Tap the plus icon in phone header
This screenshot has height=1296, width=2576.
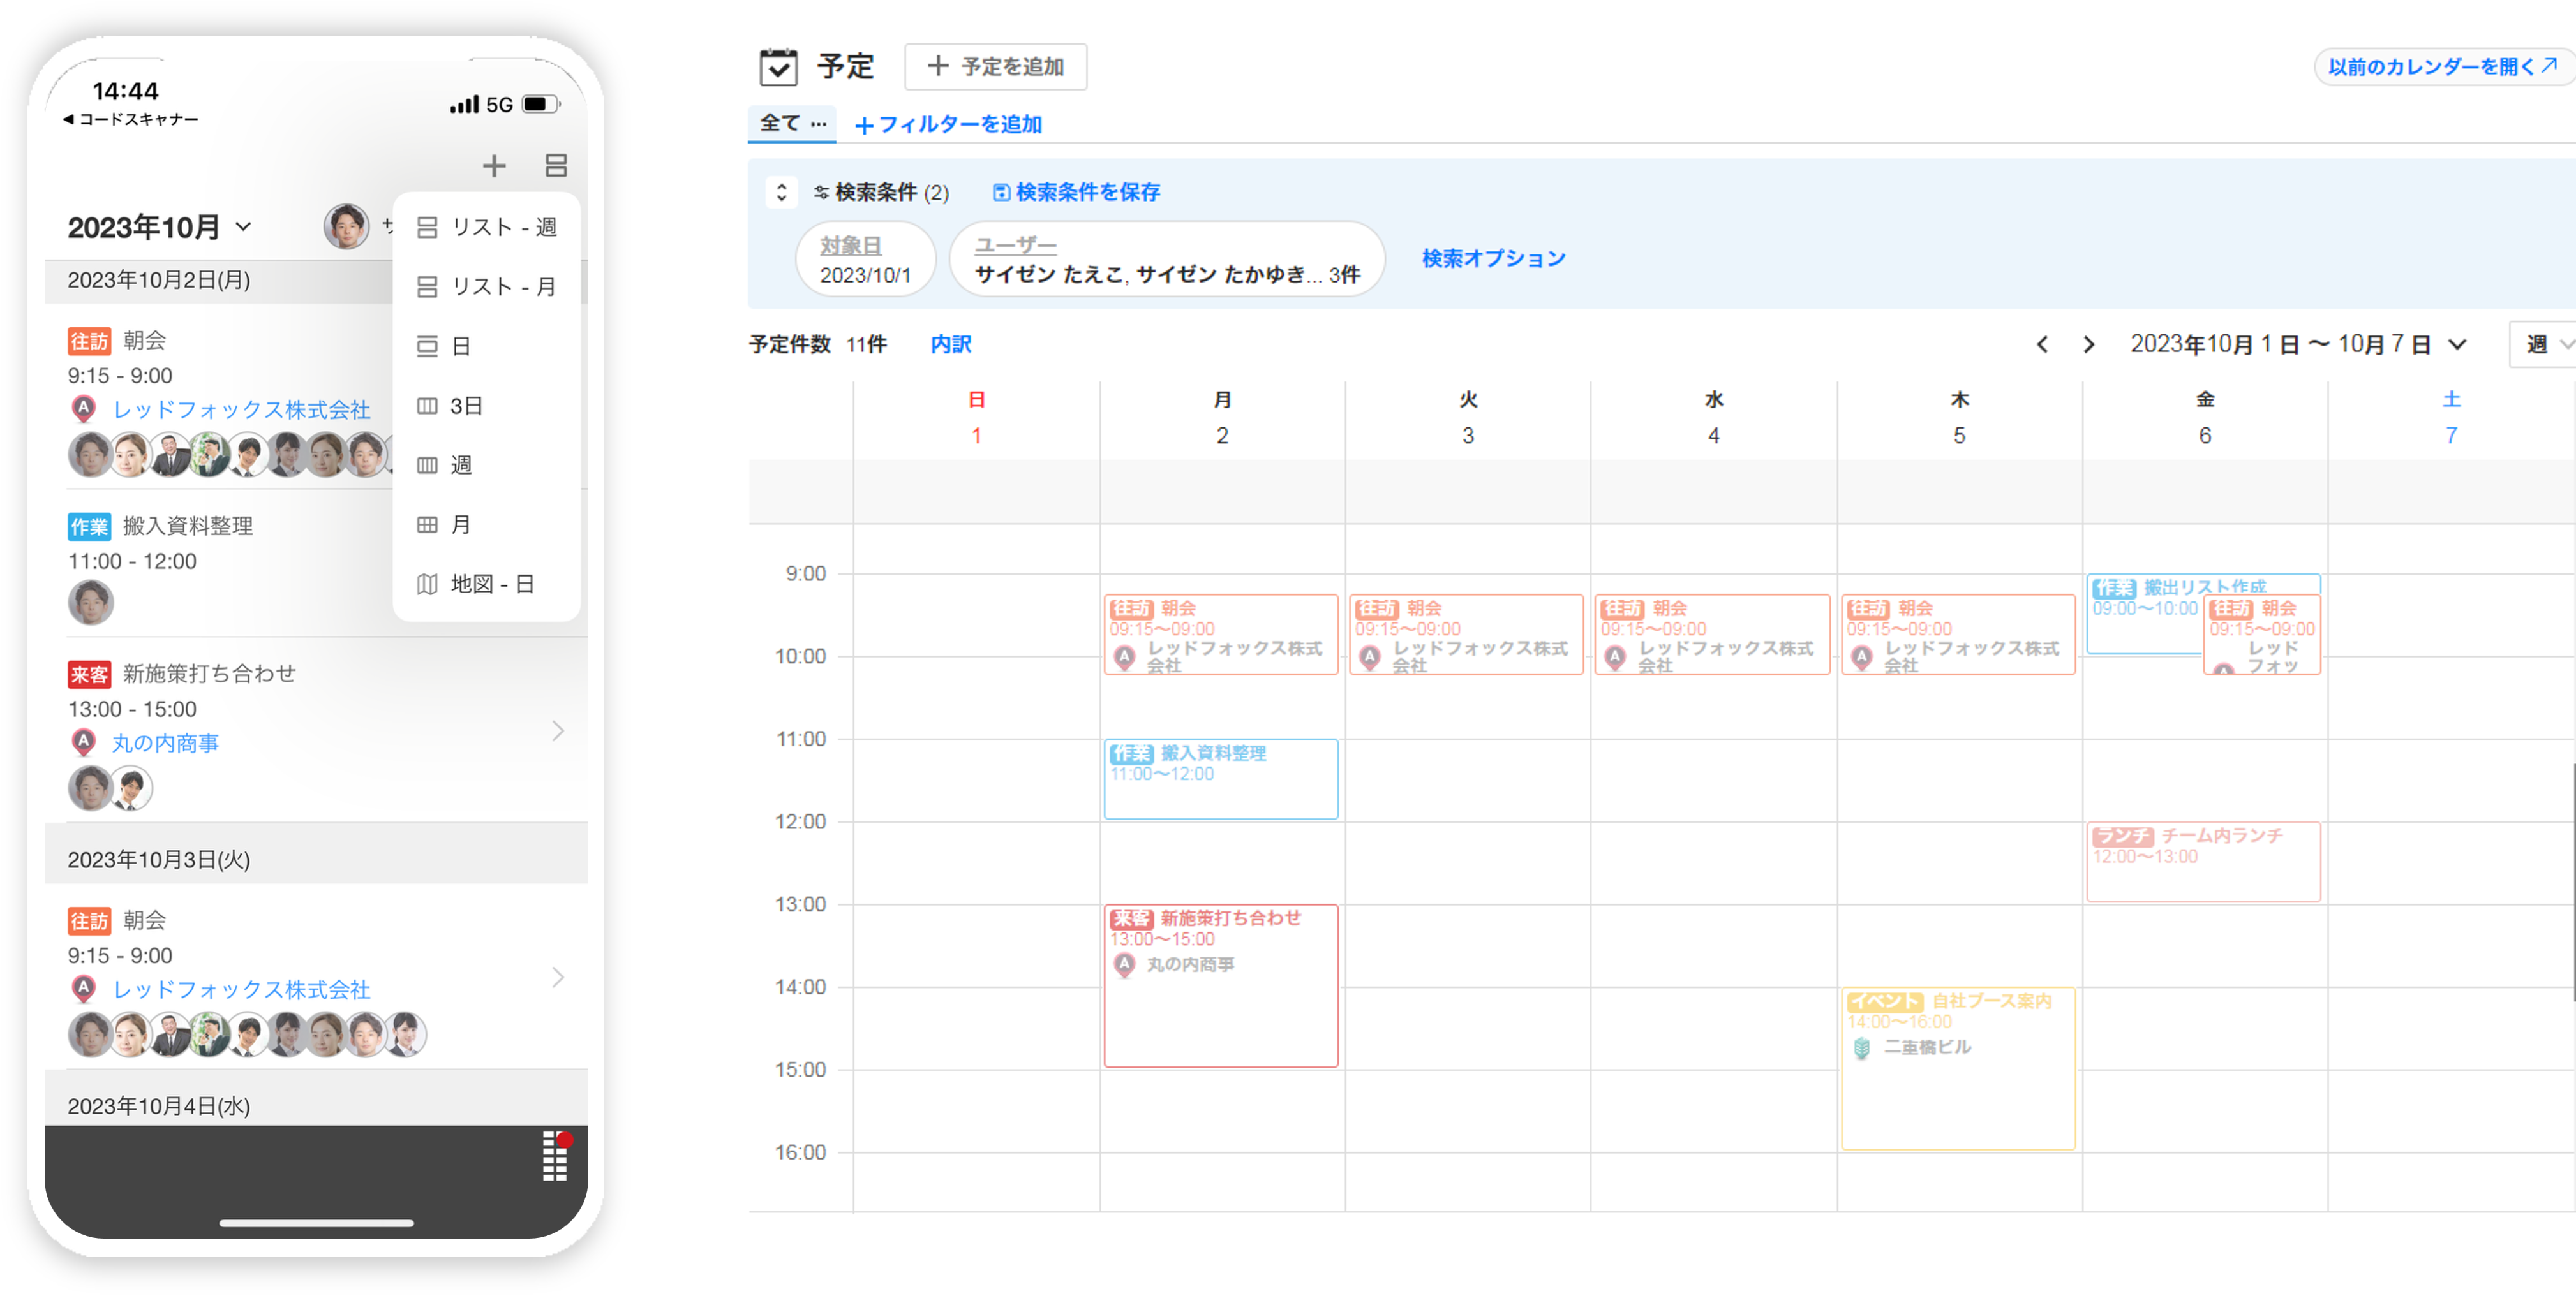tap(494, 166)
